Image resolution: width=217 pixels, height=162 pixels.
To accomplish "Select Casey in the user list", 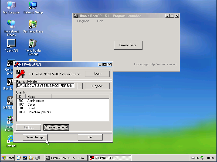I will tap(32, 104).
